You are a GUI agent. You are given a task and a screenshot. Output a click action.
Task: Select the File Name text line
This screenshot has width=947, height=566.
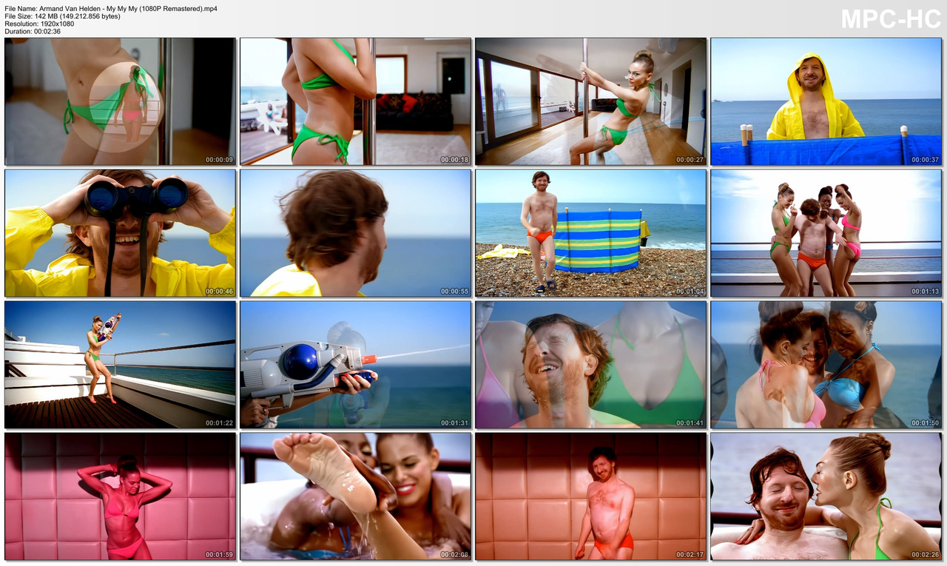(111, 8)
